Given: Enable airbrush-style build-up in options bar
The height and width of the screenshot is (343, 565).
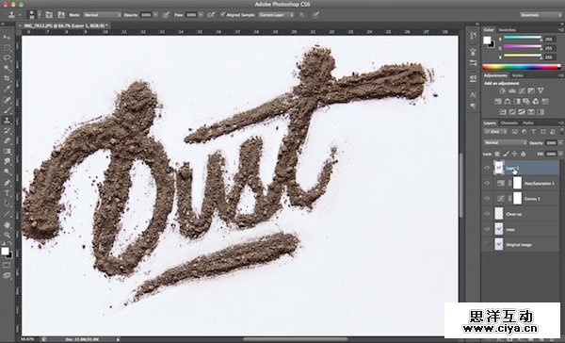Looking at the screenshot, I should click(212, 15).
